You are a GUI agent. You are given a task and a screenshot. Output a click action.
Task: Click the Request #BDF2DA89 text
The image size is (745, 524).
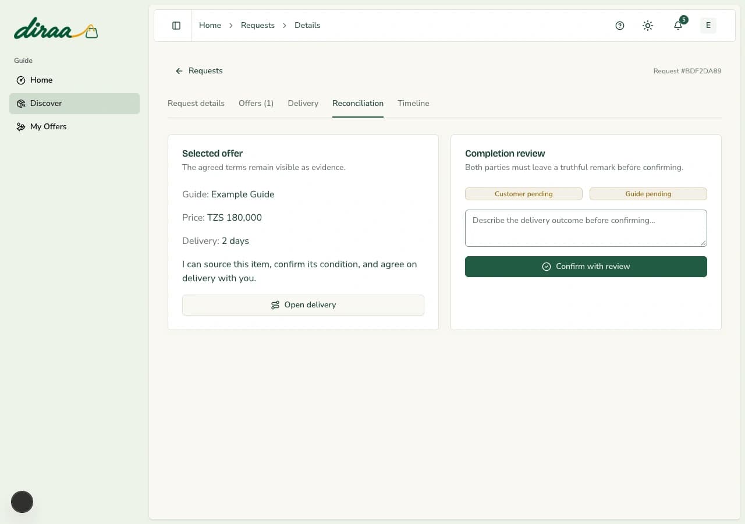pos(687,71)
